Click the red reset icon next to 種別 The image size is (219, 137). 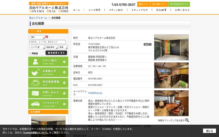47,37
